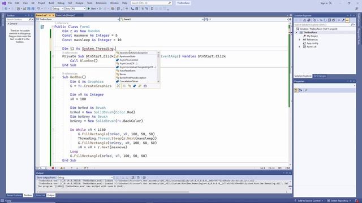Click Select Repository in status bar

[x=339, y=201]
